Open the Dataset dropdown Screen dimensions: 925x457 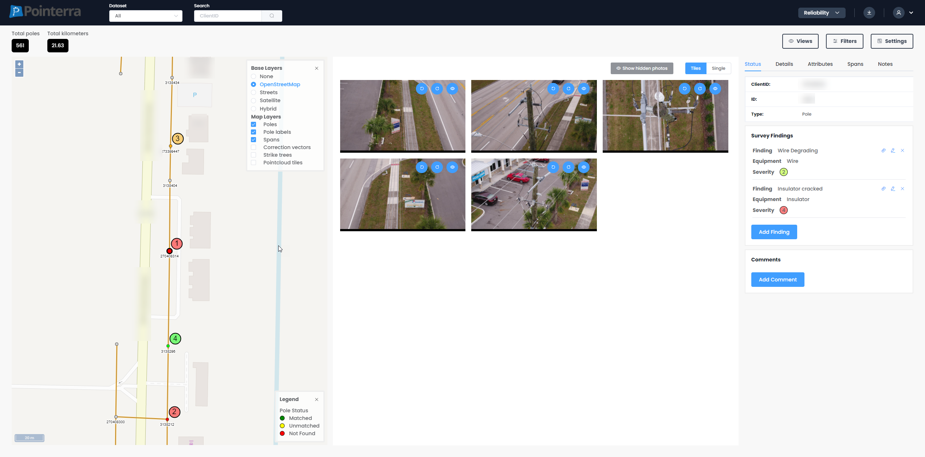coord(146,16)
